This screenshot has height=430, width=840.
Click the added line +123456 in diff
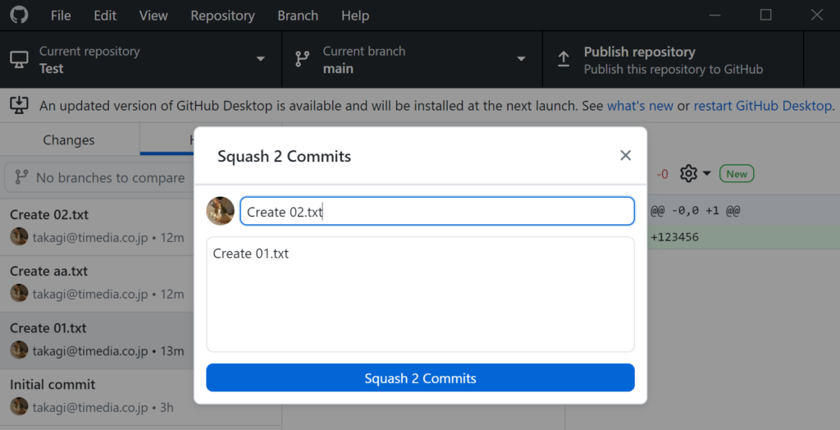674,237
